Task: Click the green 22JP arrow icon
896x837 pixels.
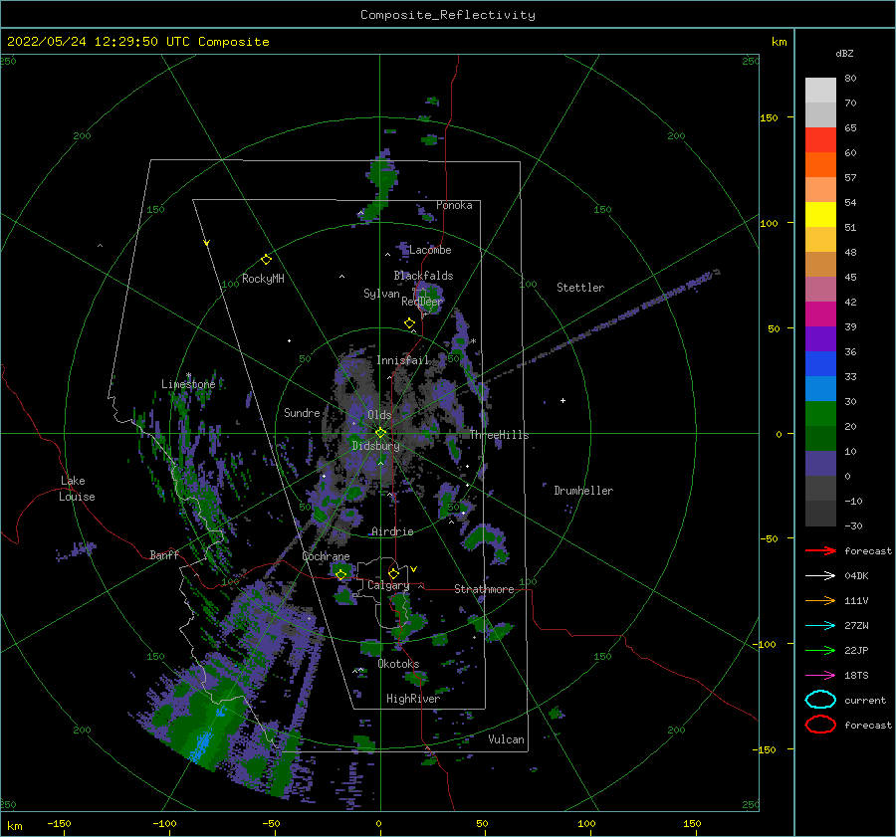Action: [x=820, y=650]
